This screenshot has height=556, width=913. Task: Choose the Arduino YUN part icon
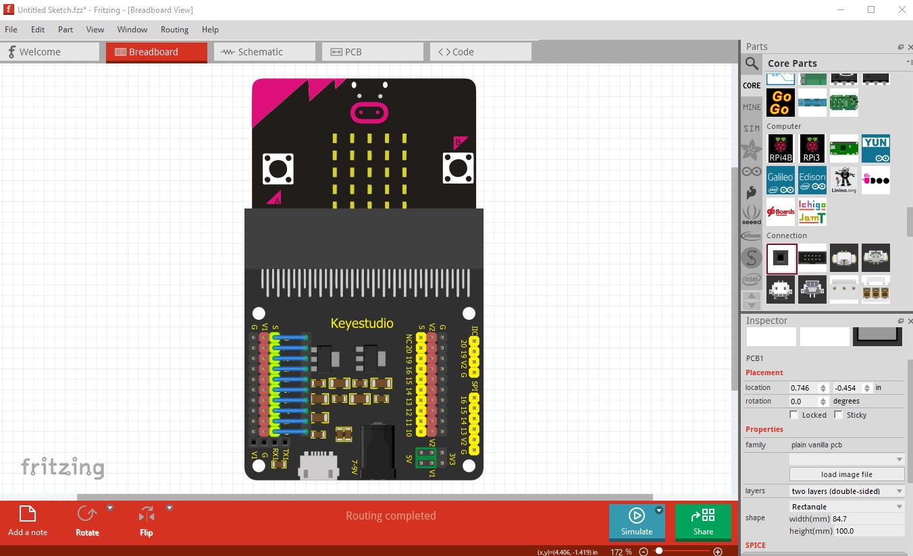click(875, 148)
